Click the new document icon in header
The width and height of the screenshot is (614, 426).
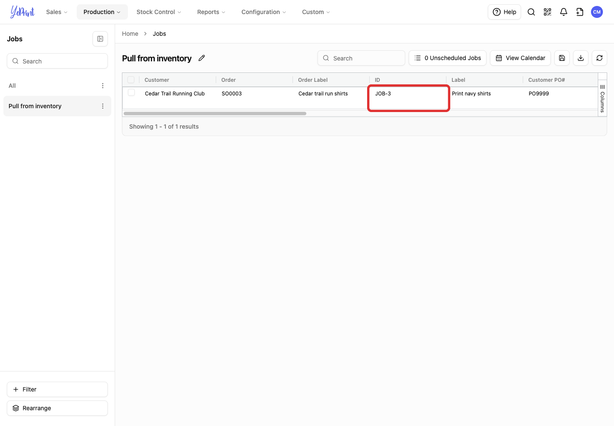[580, 12]
